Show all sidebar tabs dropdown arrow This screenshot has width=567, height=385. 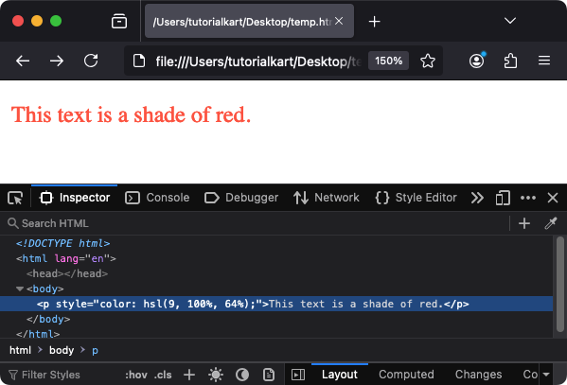[x=546, y=375]
